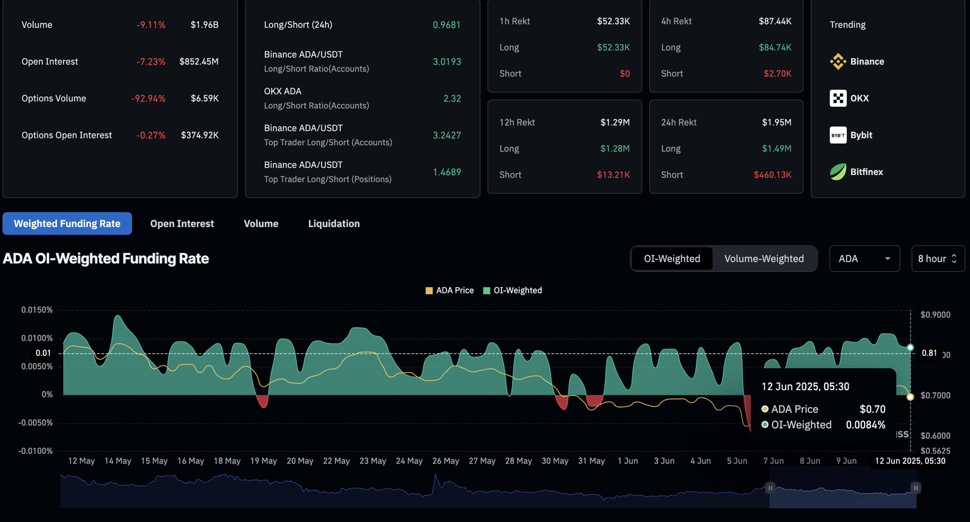The image size is (970, 522).
Task: Click the yellow ADA Price legend square
Action: (x=429, y=290)
